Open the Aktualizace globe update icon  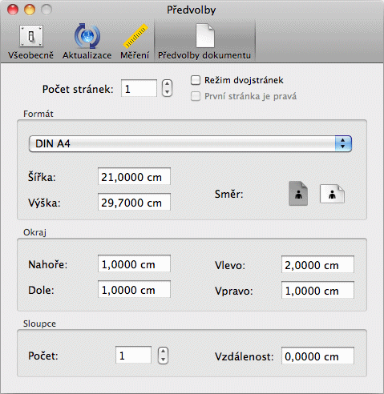pyautogui.click(x=87, y=36)
